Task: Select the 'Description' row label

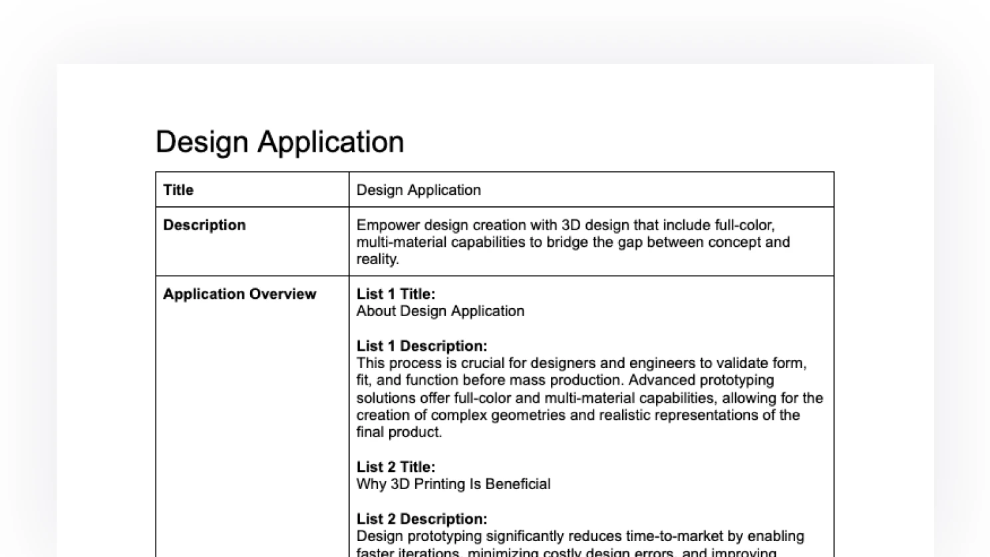Action: click(x=204, y=225)
